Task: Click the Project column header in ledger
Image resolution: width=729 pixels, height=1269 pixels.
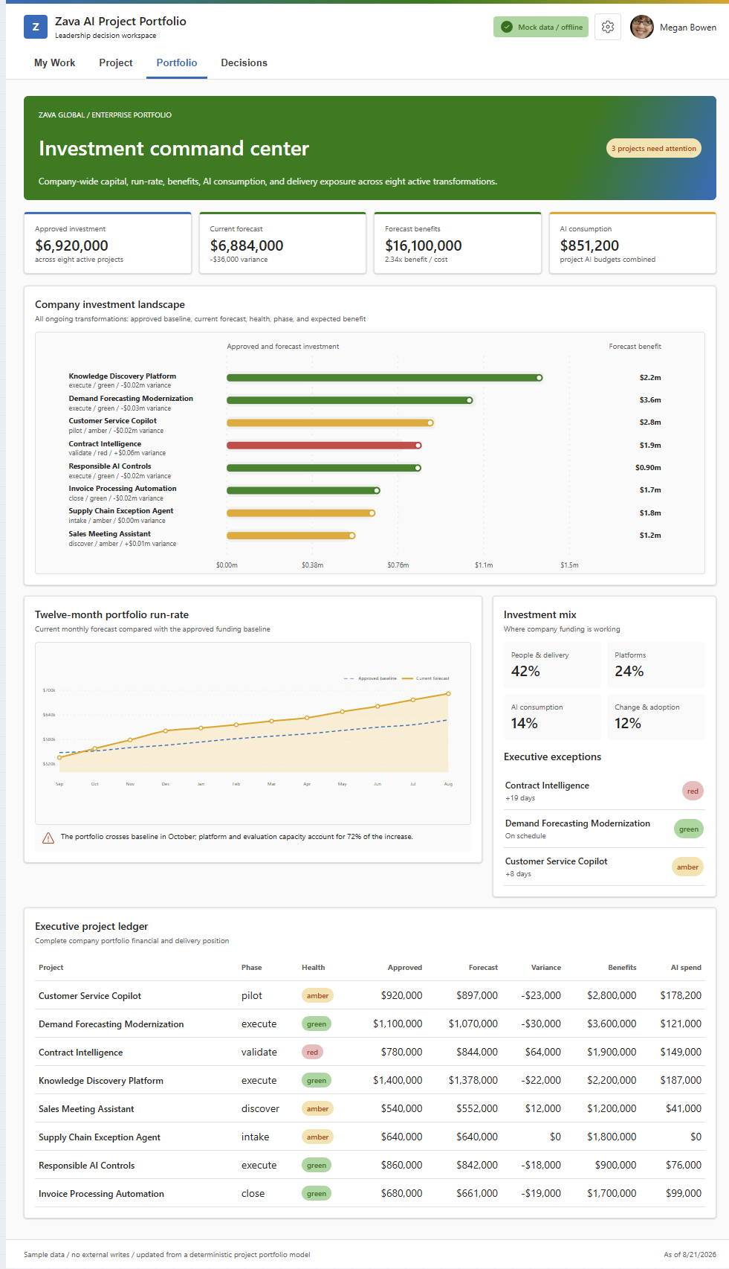Action: pos(51,968)
